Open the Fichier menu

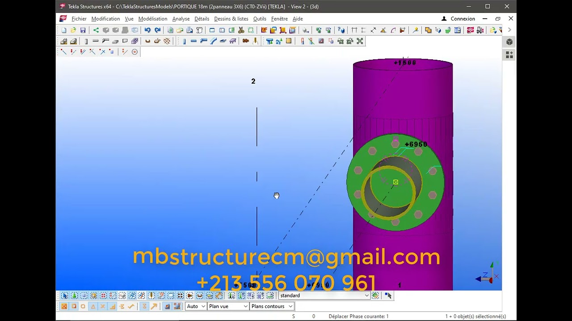coord(79,19)
